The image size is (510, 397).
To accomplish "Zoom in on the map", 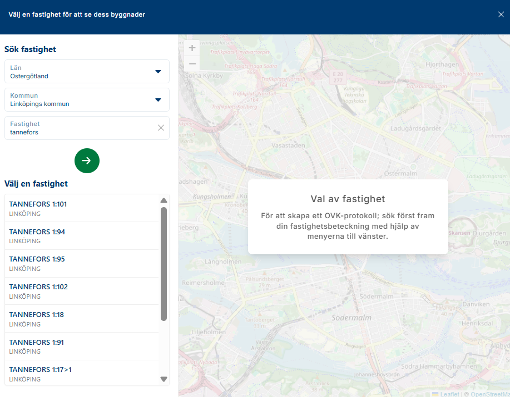I will coord(192,48).
